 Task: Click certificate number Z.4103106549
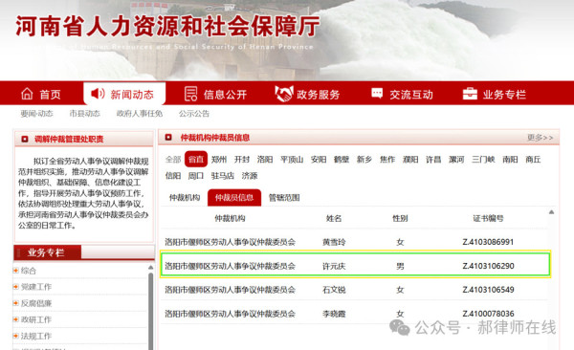[488, 290]
